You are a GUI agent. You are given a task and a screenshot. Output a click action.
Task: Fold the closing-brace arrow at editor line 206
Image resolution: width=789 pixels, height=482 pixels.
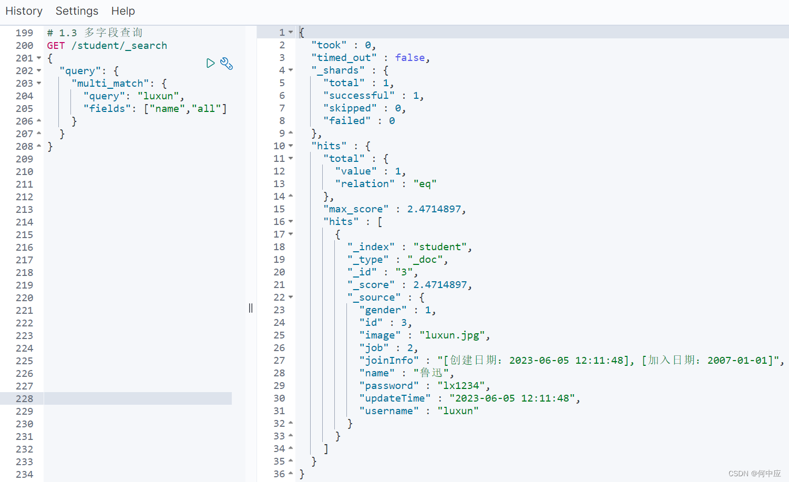tap(39, 121)
